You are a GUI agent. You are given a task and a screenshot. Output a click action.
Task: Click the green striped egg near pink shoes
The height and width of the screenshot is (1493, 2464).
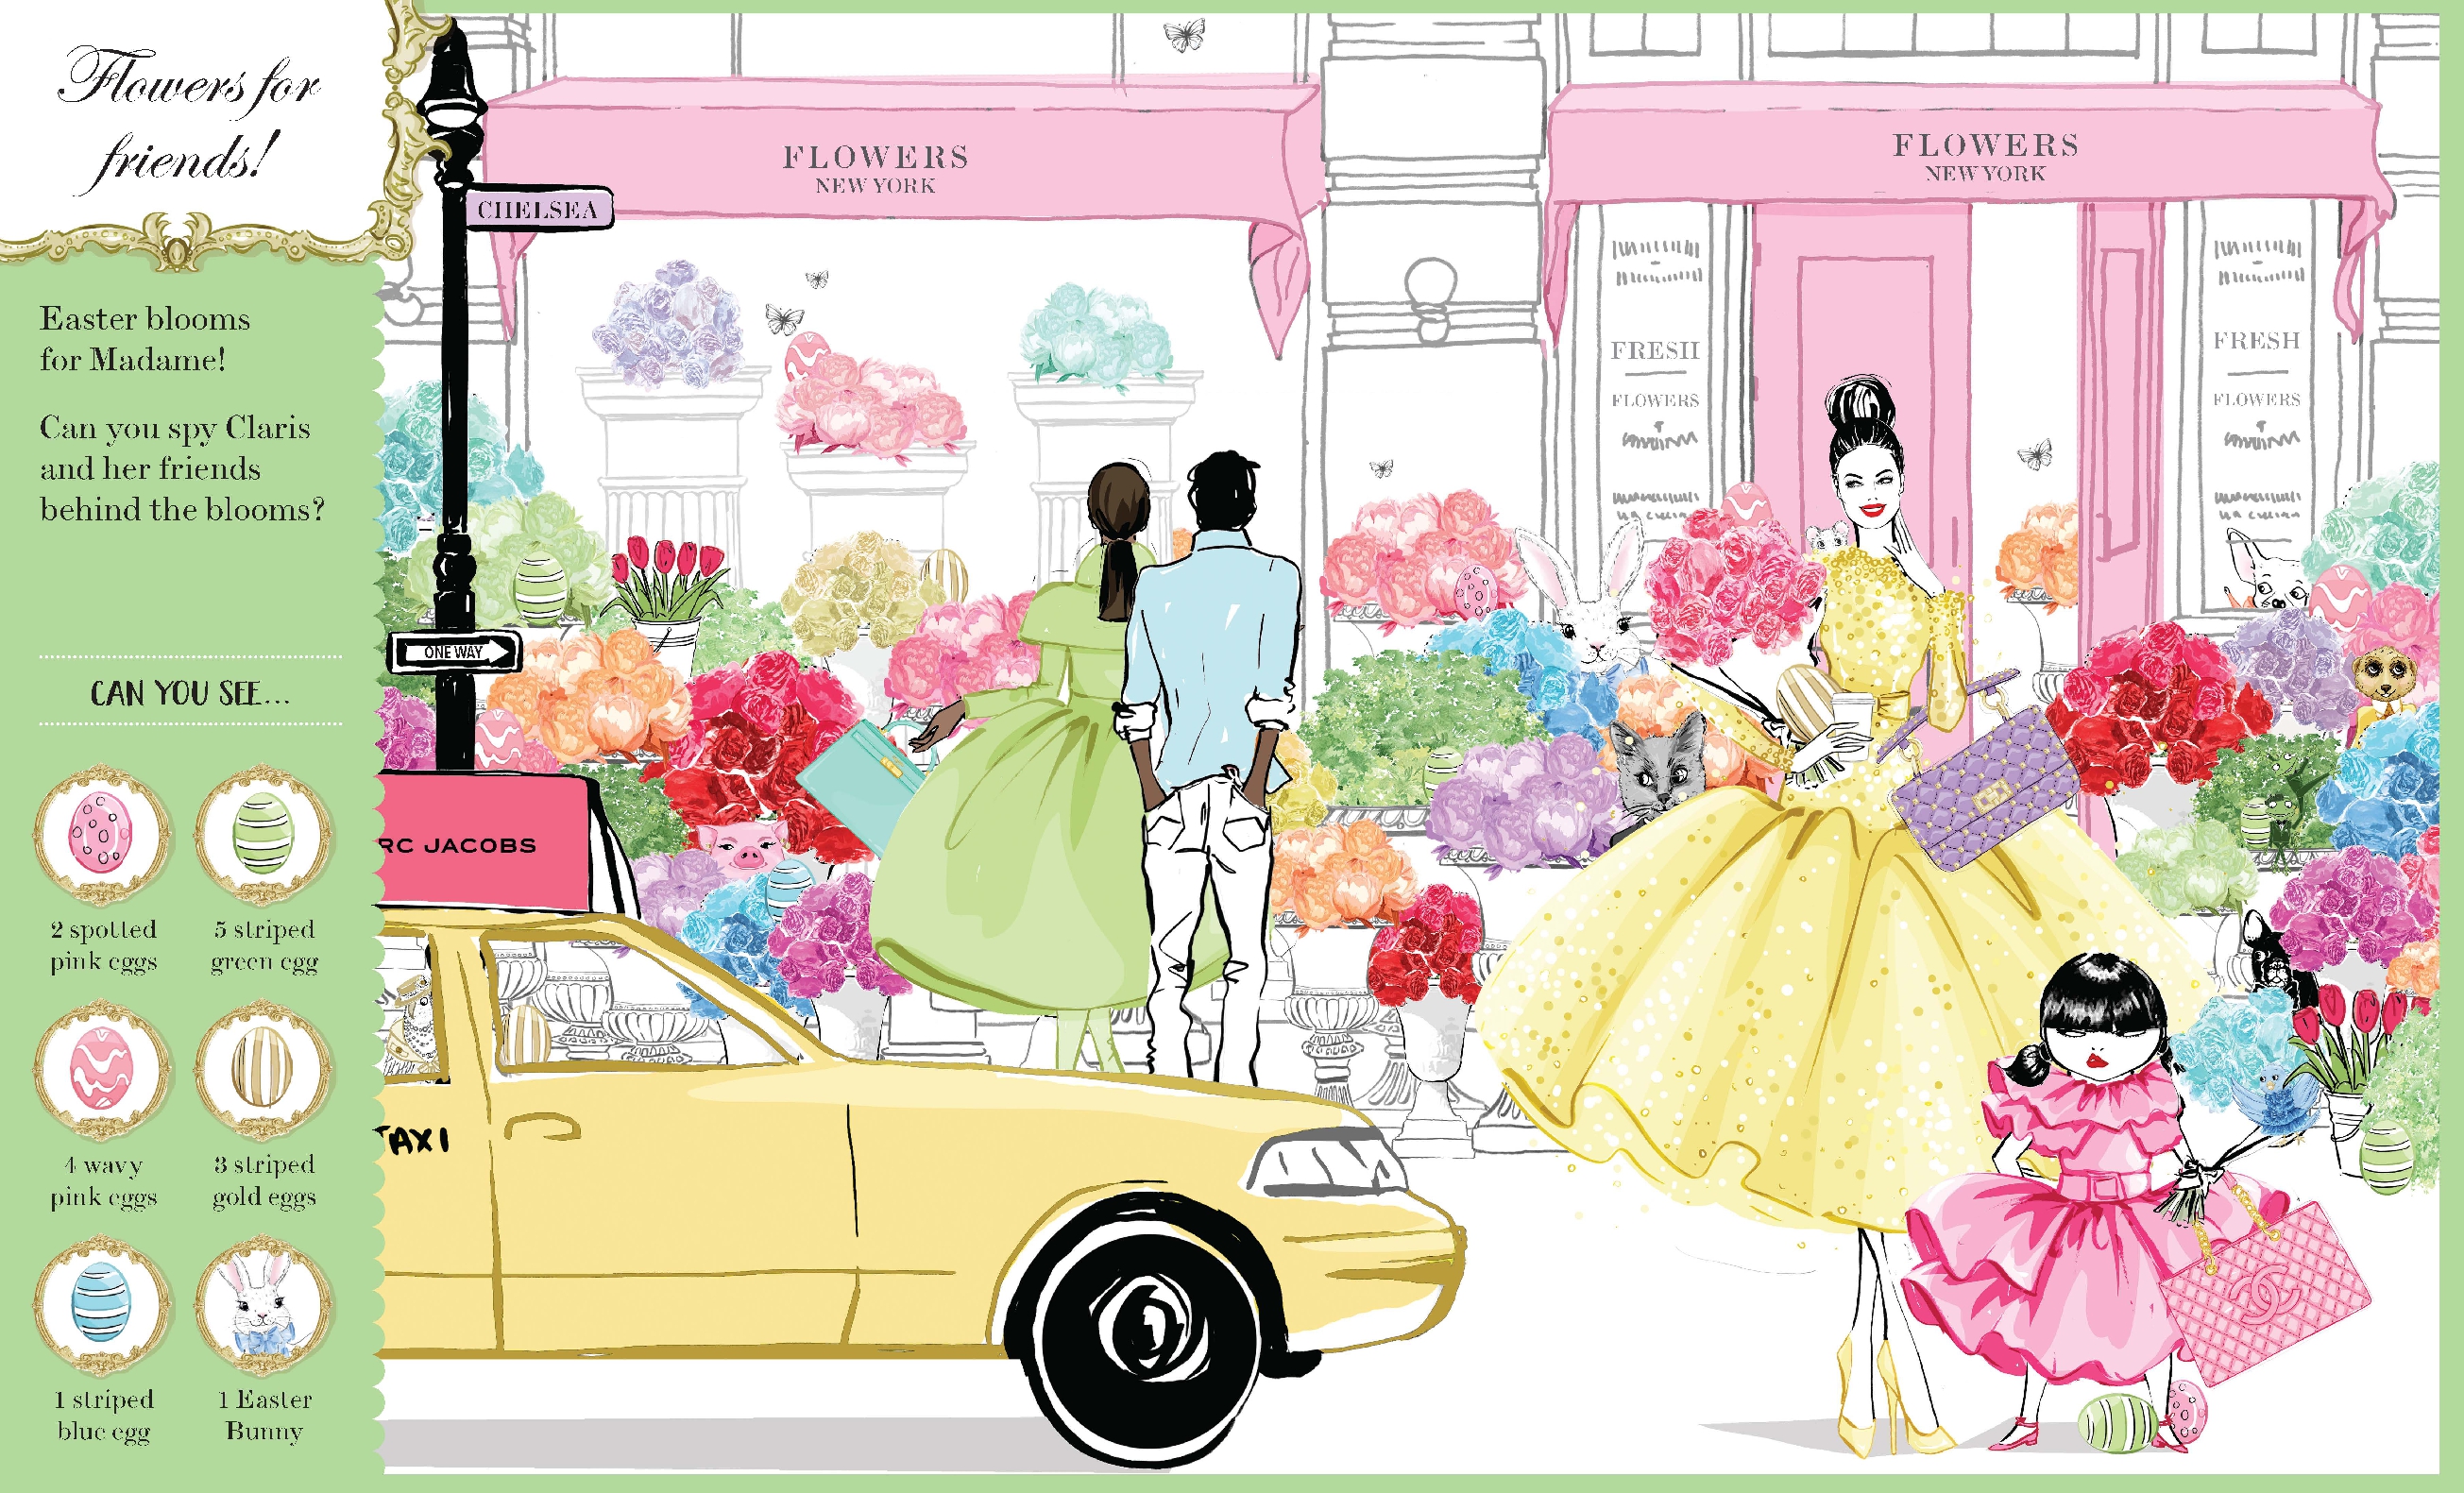(x=2117, y=1422)
